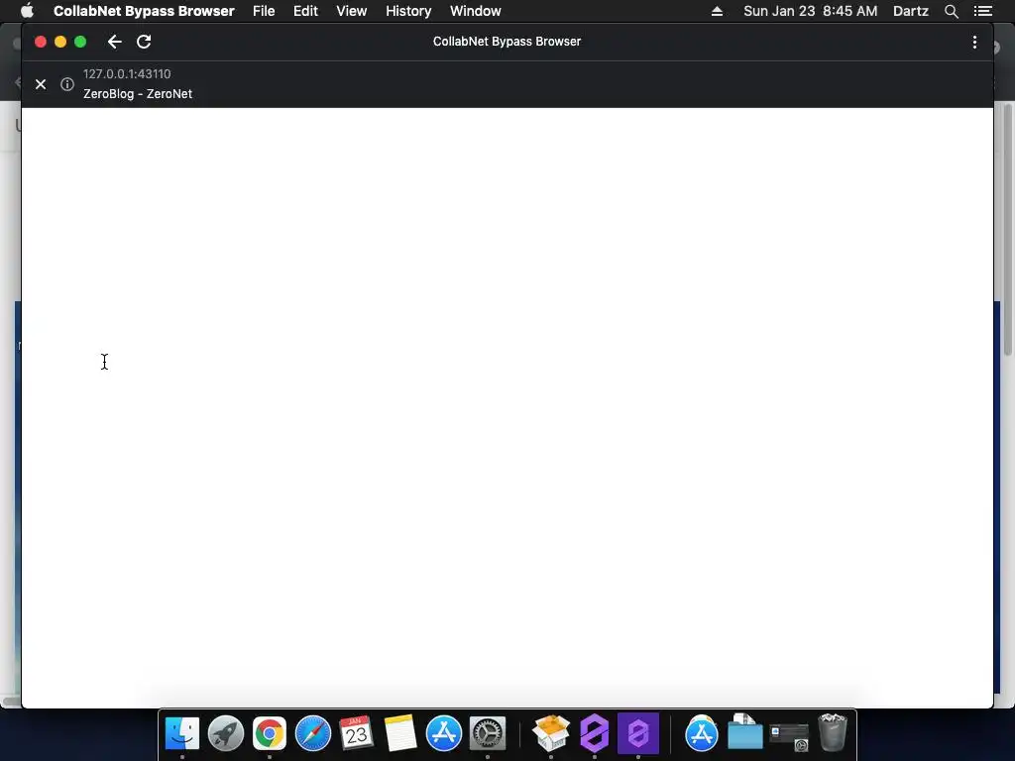Image resolution: width=1015 pixels, height=761 pixels.
Task: Open the App Store icon near the Trash
Action: (702, 733)
